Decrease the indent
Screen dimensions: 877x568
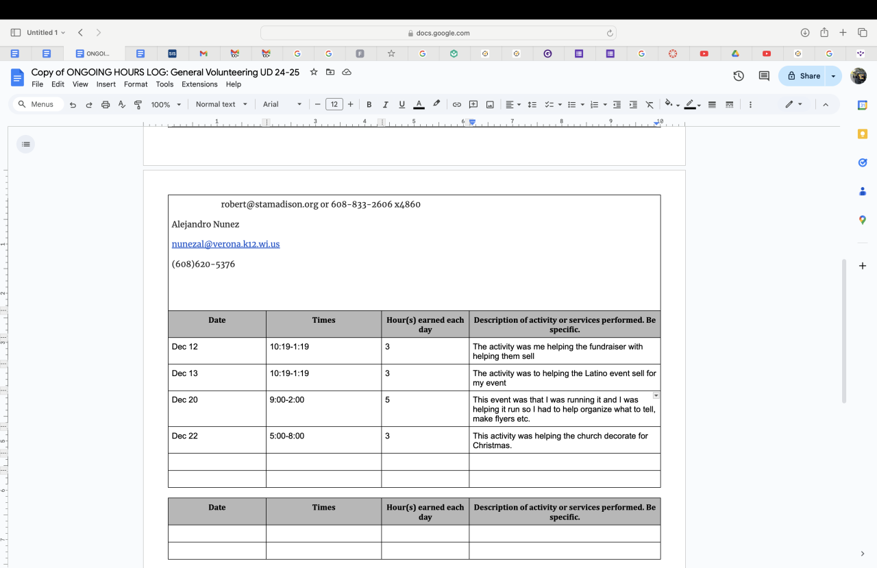click(617, 105)
